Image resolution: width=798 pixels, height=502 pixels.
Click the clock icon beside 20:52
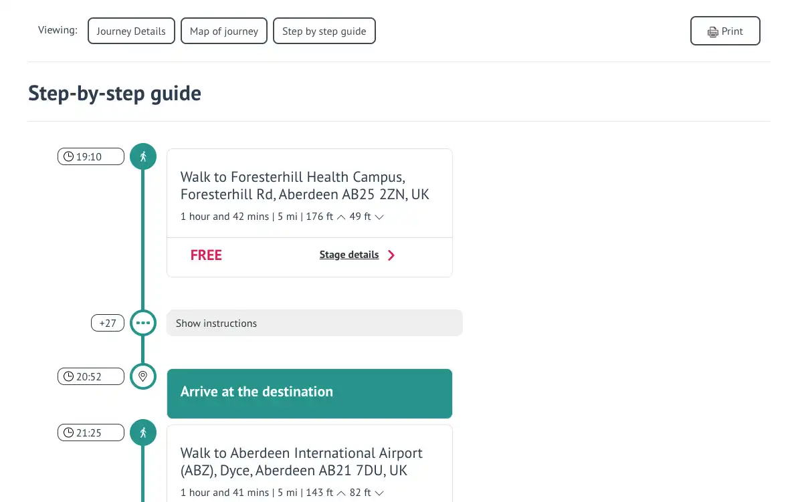click(69, 376)
